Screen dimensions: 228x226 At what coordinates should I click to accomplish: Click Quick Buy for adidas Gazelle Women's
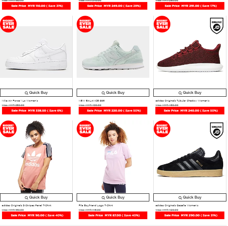190,197
